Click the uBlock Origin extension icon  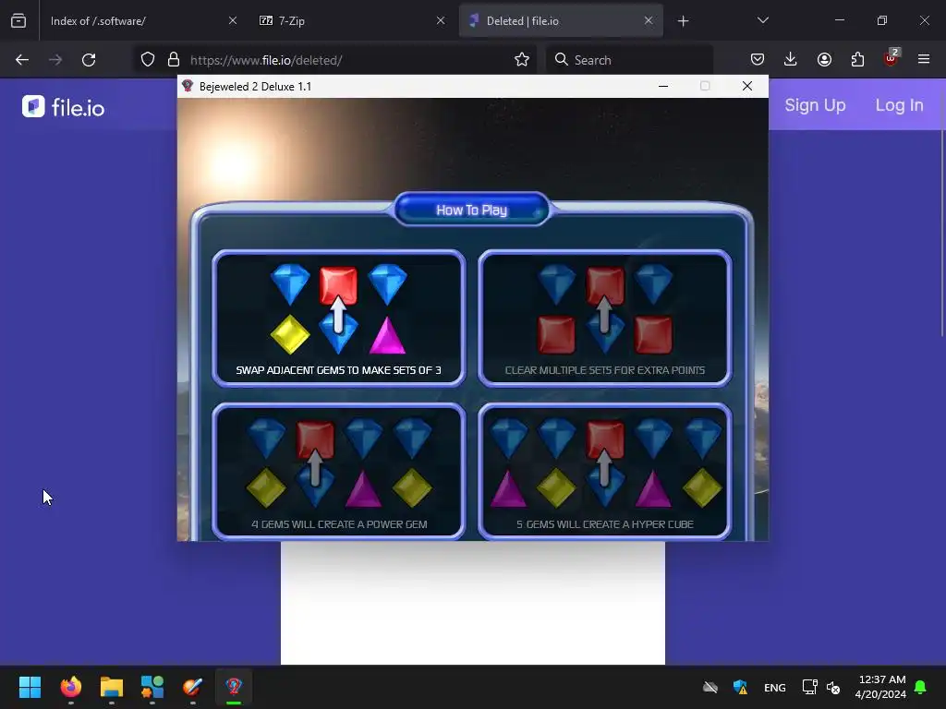891,58
